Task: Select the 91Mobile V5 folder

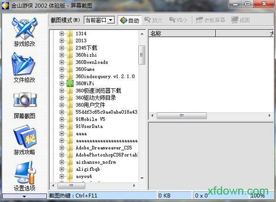Action: 90,119
